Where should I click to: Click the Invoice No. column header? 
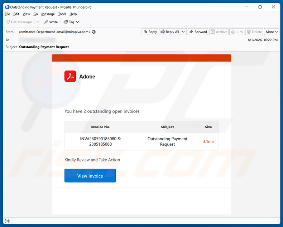100,127
